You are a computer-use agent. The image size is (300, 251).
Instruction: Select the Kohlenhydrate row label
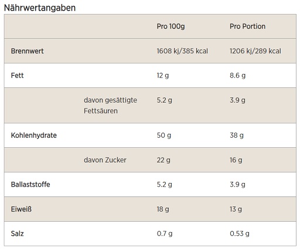[34, 135]
